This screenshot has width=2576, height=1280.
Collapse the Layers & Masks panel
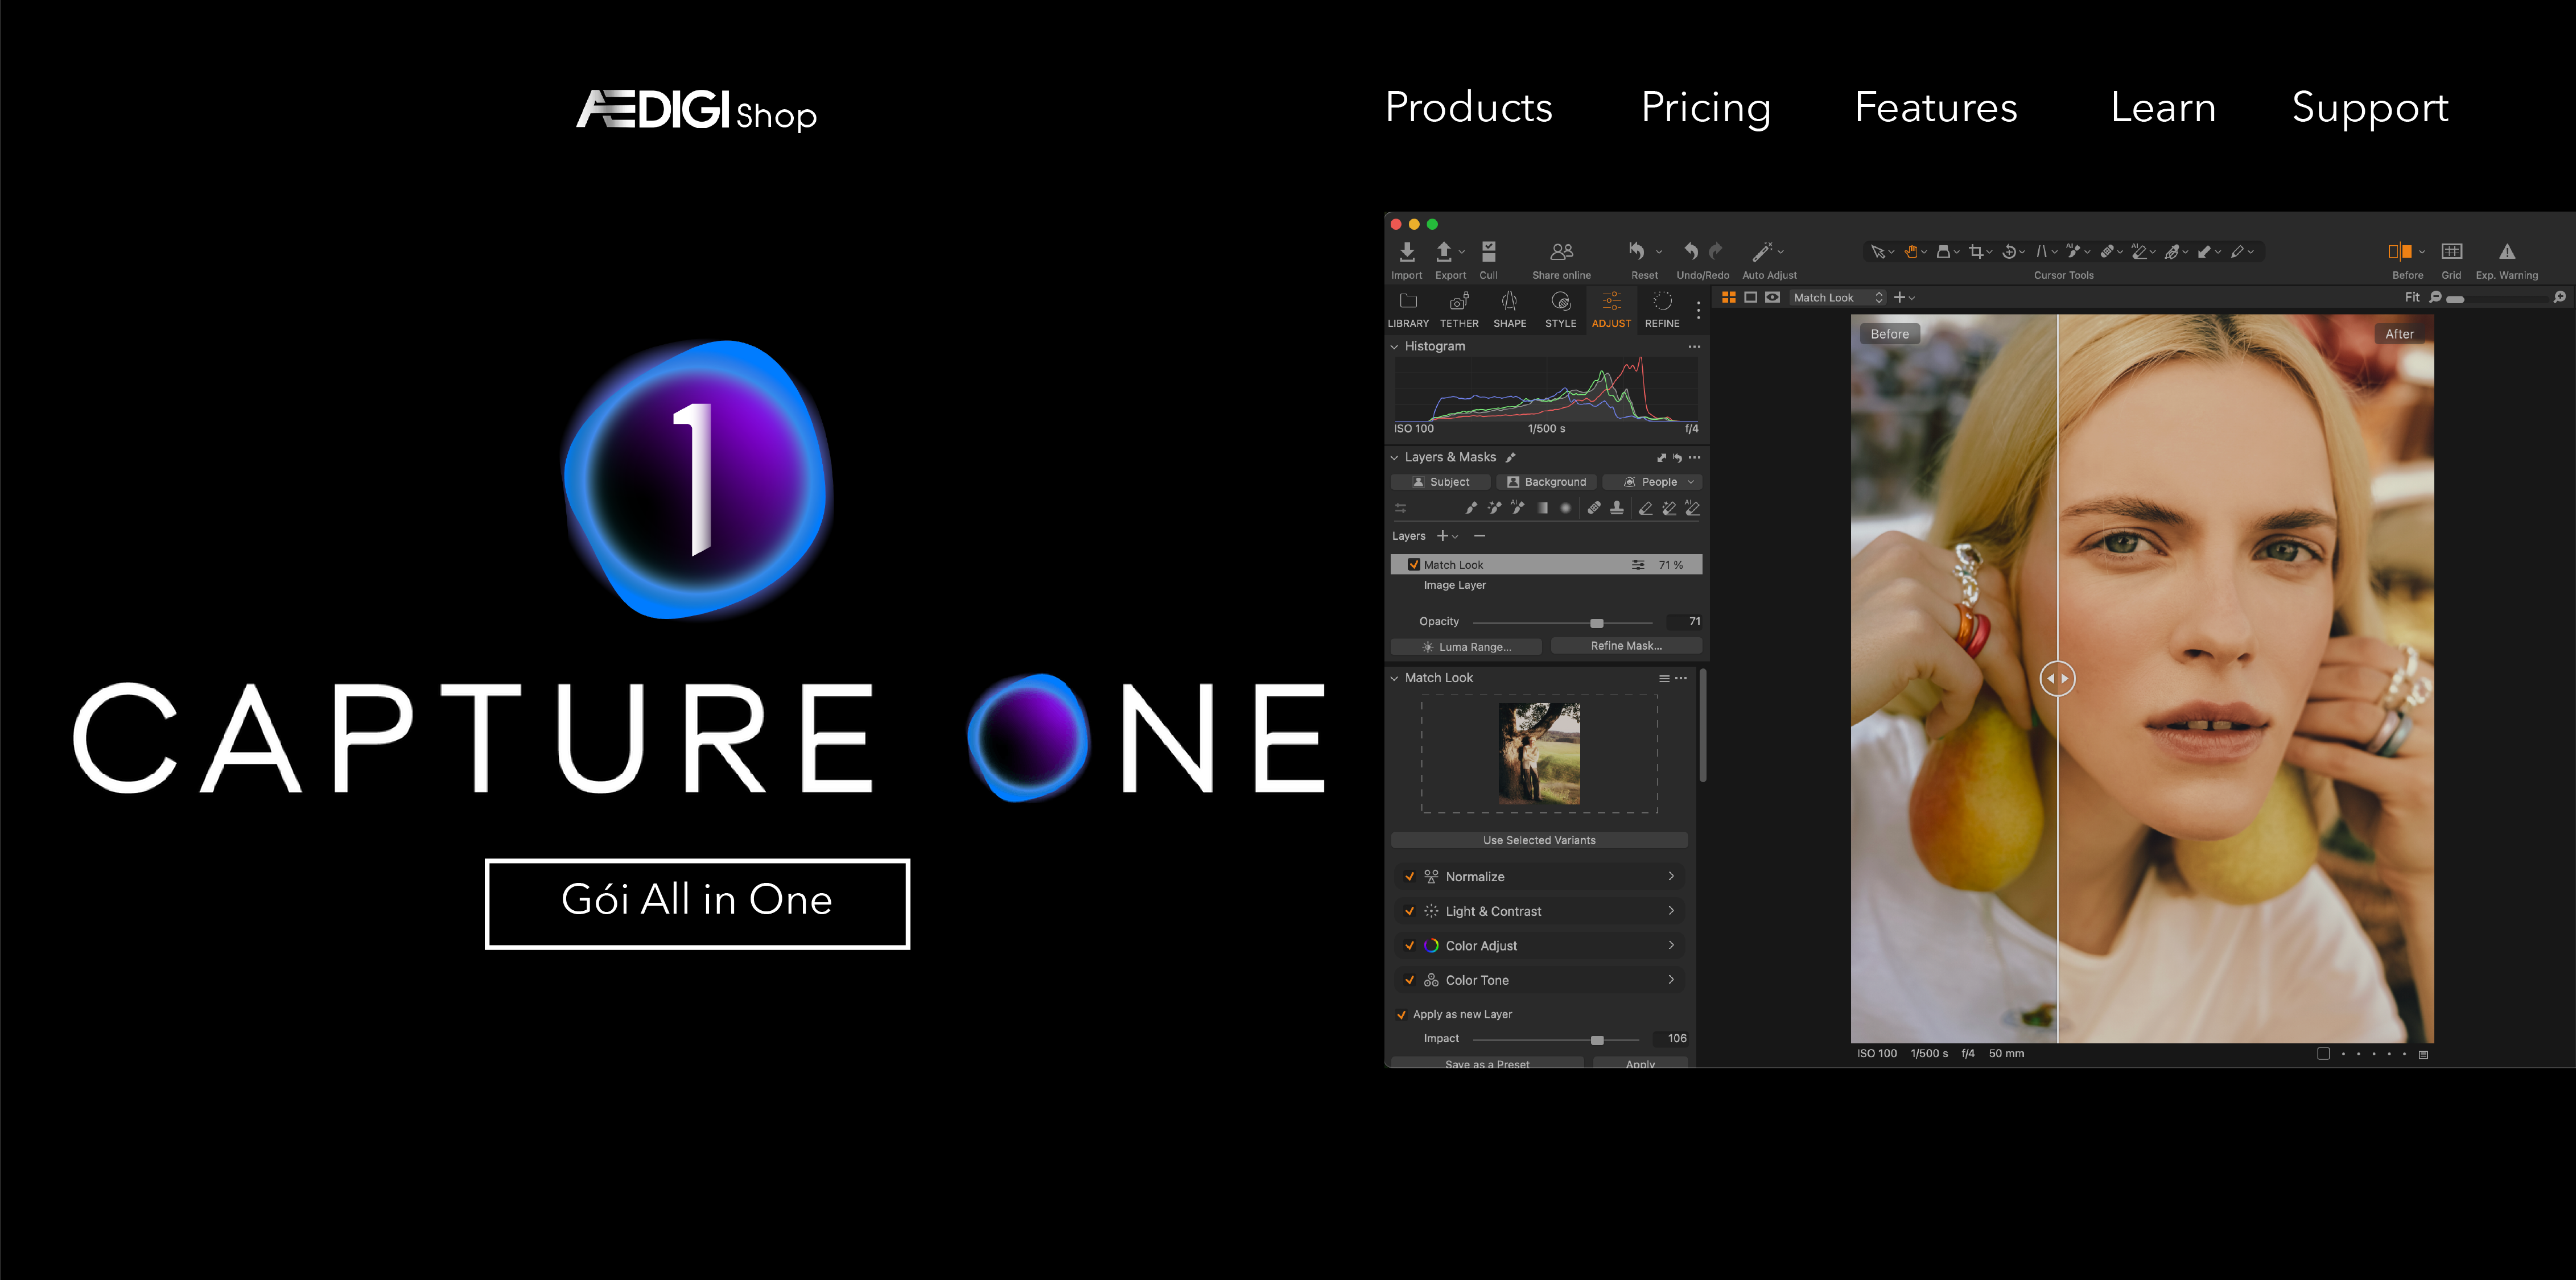1394,458
